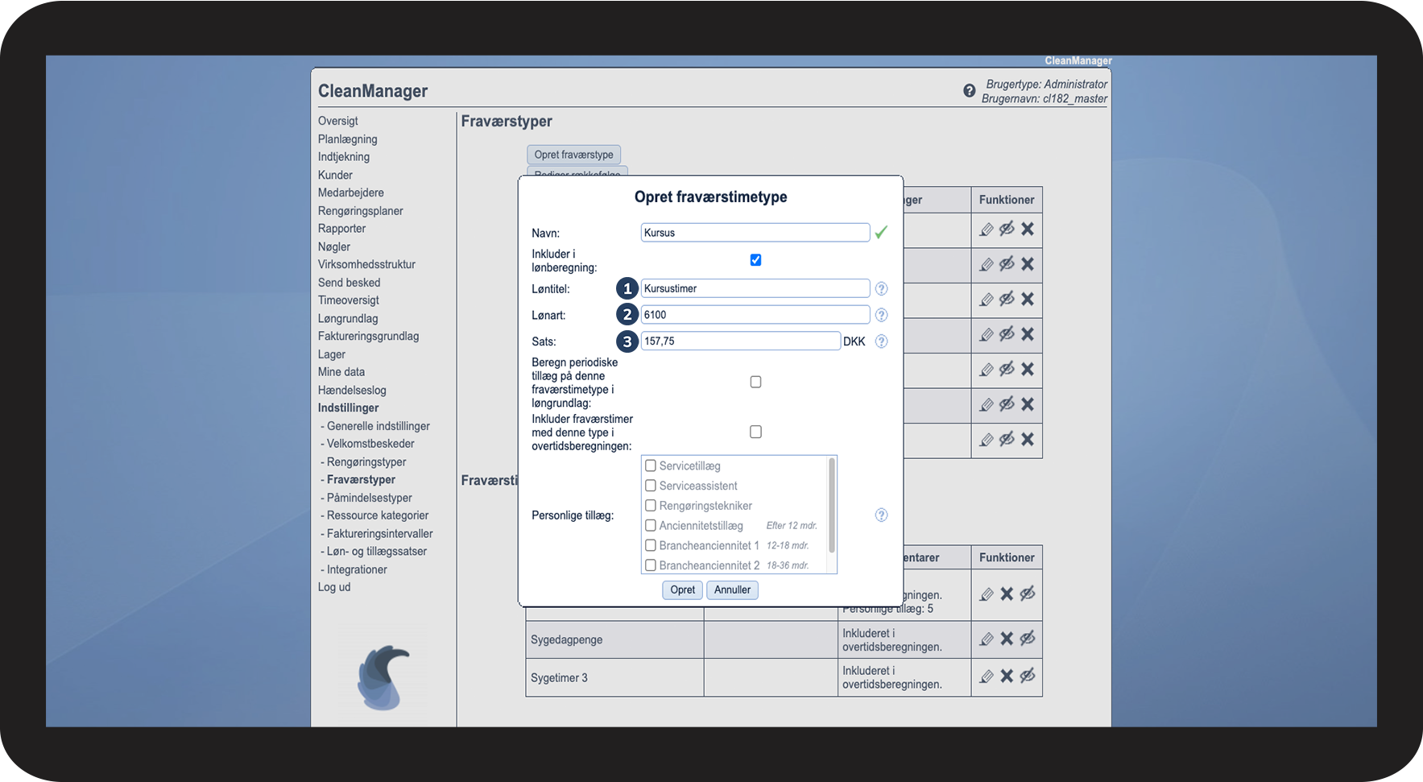The image size is (1423, 782).
Task: Check the Servicetillæg option
Action: [x=651, y=465]
